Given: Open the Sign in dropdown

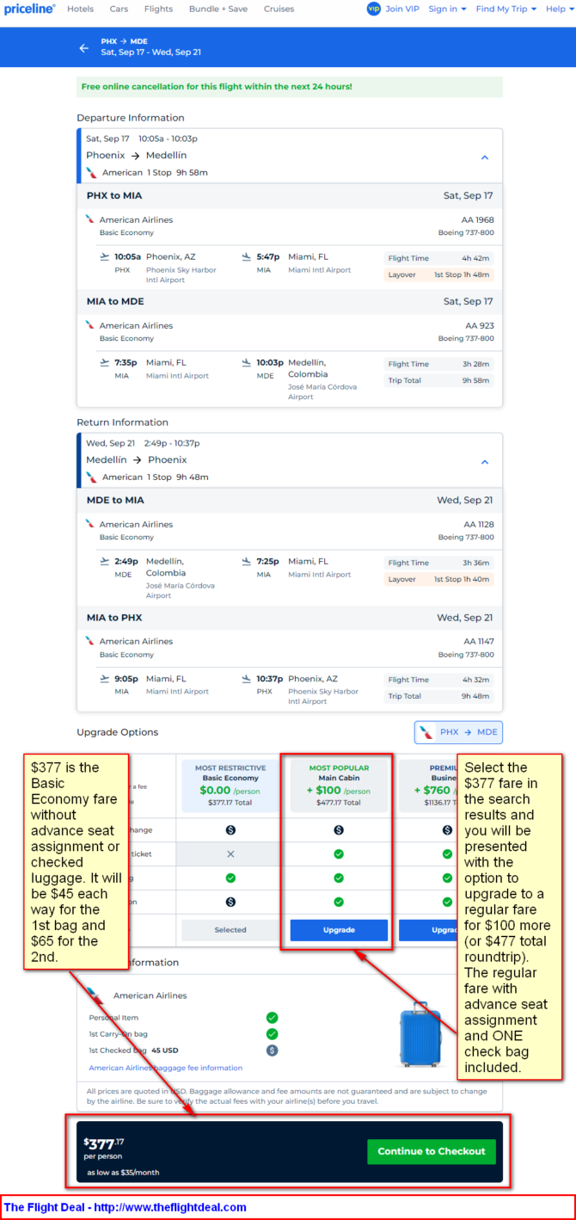Looking at the screenshot, I should point(447,9).
